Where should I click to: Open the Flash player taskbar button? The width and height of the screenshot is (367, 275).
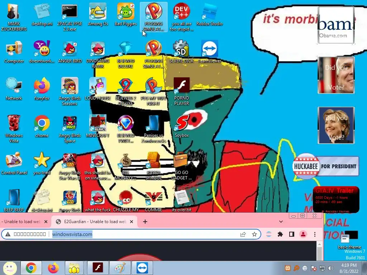point(98,268)
